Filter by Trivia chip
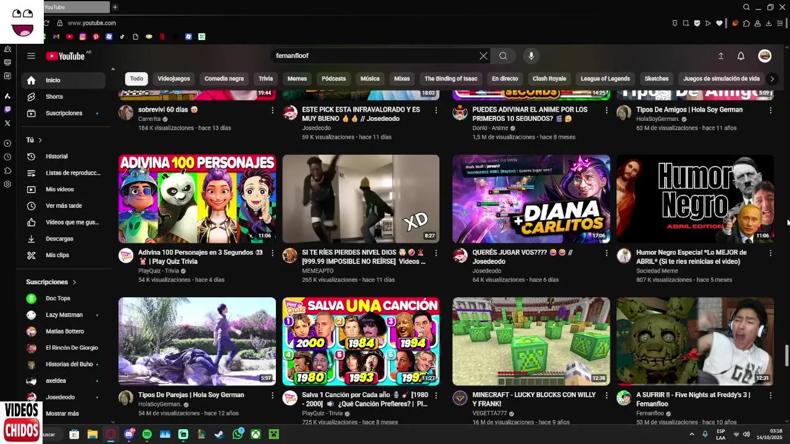790x444 pixels. (265, 78)
